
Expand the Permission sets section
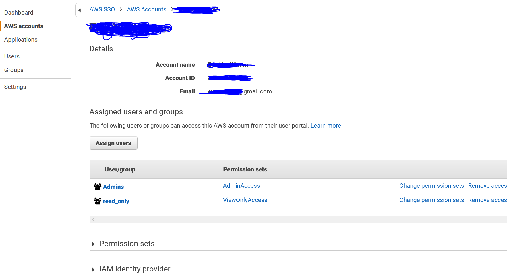coord(93,244)
